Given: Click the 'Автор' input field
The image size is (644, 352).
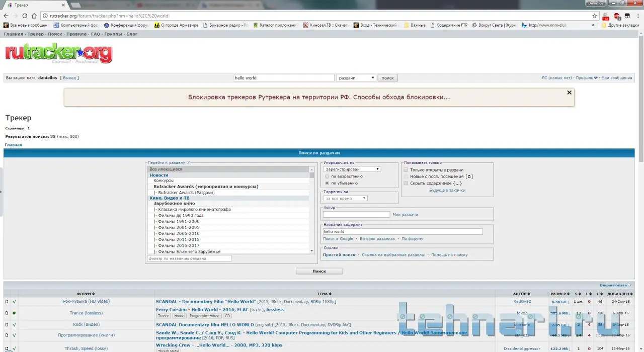Looking at the screenshot, I should (356, 215).
